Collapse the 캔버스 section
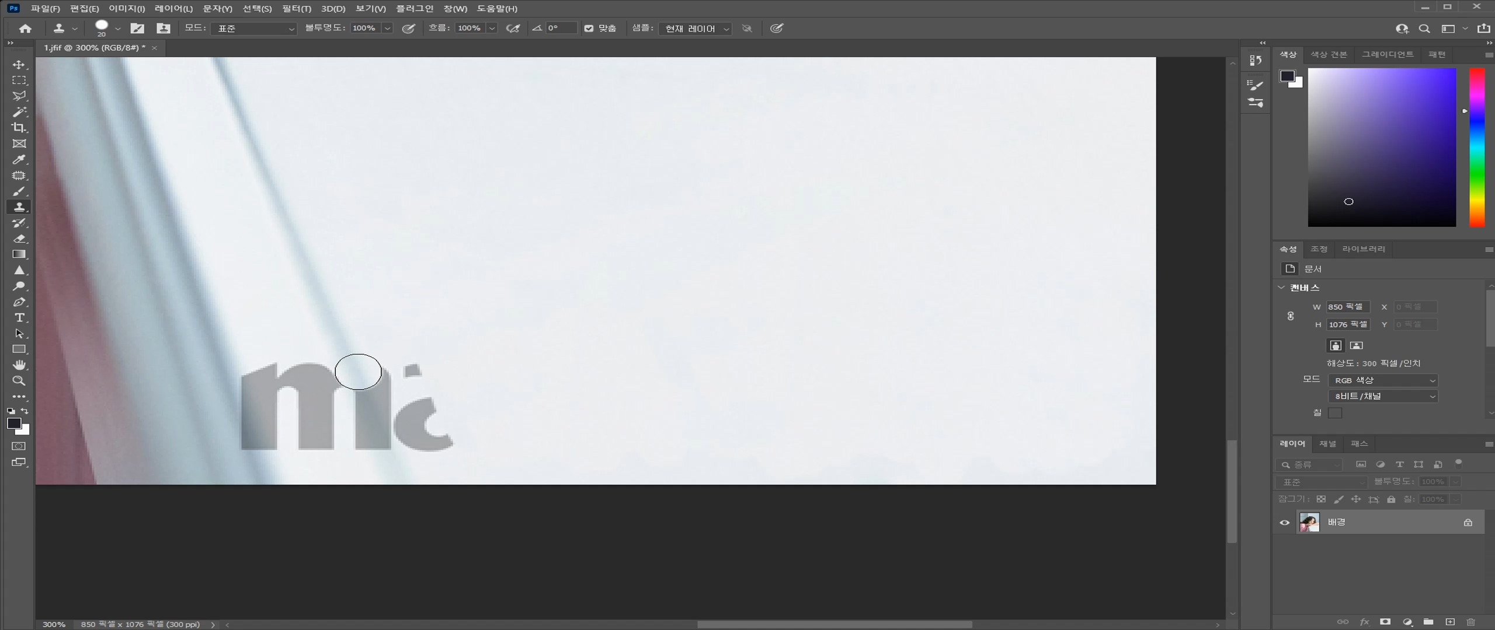 tap(1281, 288)
